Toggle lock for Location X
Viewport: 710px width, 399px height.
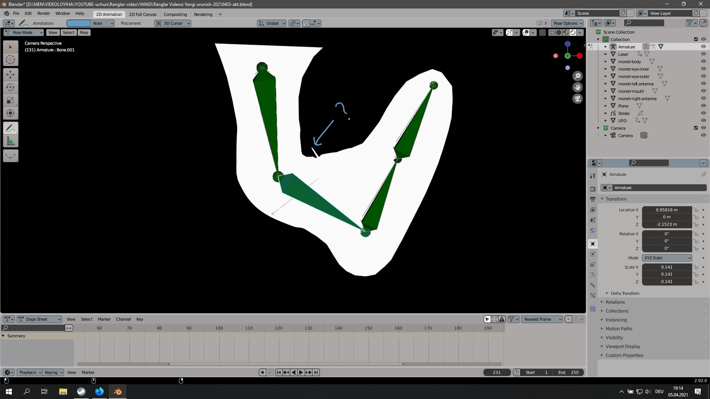tap(696, 209)
